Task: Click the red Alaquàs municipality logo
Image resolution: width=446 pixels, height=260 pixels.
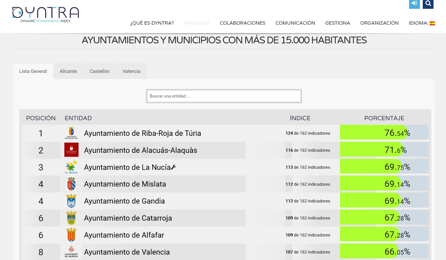Action: click(x=71, y=150)
